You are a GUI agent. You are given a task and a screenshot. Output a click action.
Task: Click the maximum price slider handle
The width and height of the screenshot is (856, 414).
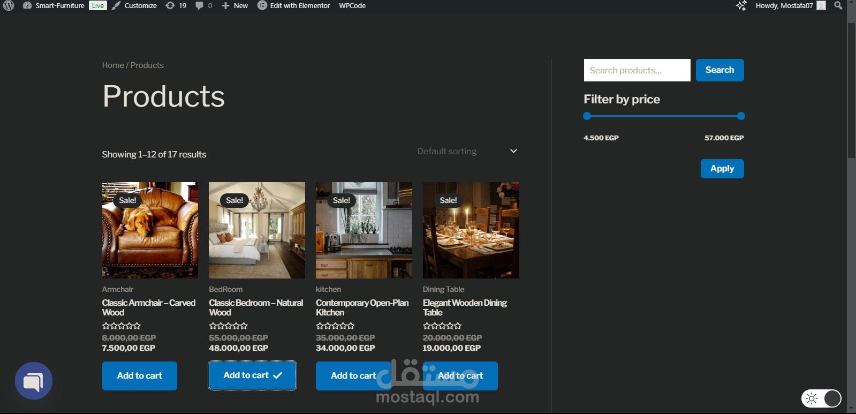[x=741, y=116]
